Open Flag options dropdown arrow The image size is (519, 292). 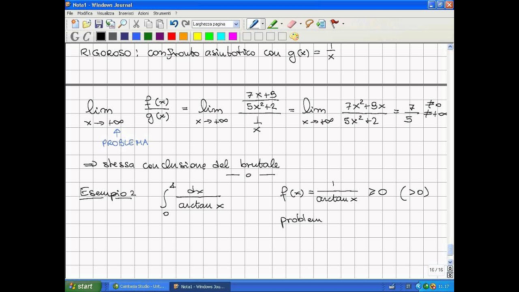[x=343, y=24]
